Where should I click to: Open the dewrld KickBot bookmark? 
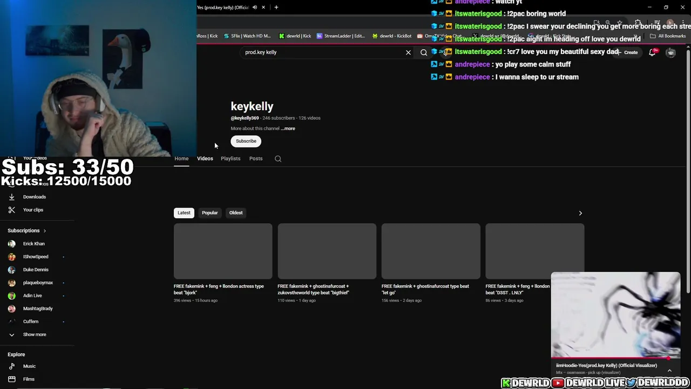point(392,36)
